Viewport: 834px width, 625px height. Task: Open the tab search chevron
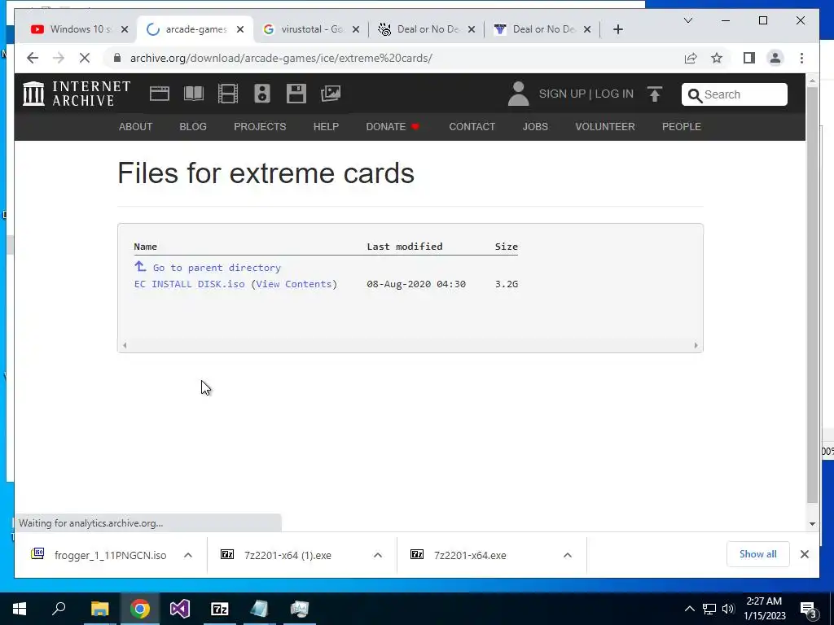(x=687, y=20)
